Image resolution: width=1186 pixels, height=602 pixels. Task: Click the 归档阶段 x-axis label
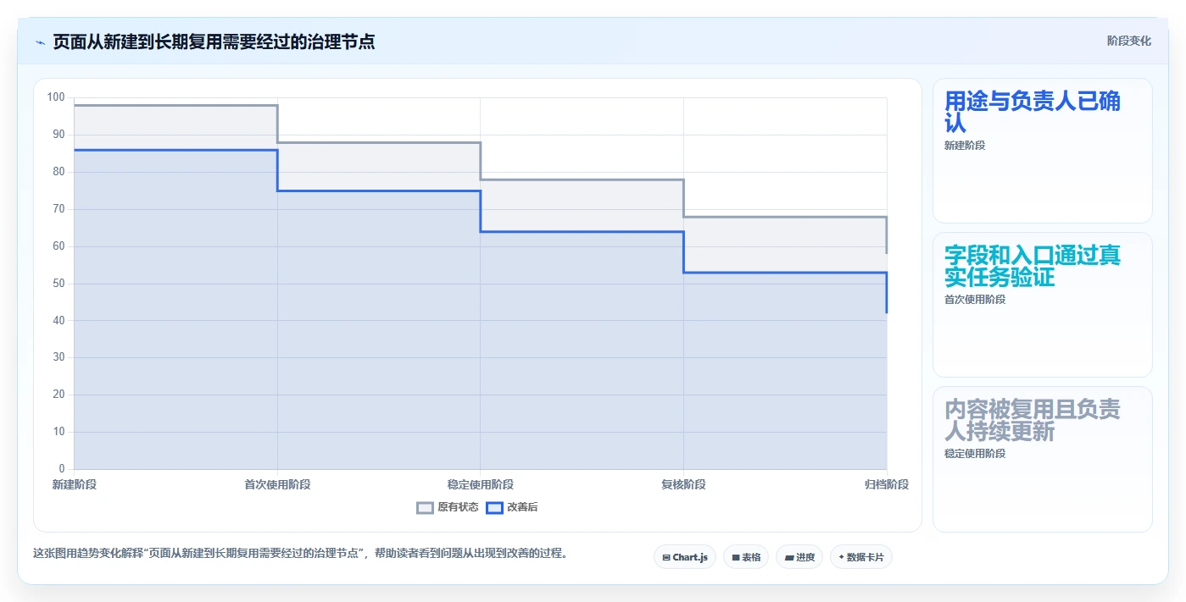point(887,484)
